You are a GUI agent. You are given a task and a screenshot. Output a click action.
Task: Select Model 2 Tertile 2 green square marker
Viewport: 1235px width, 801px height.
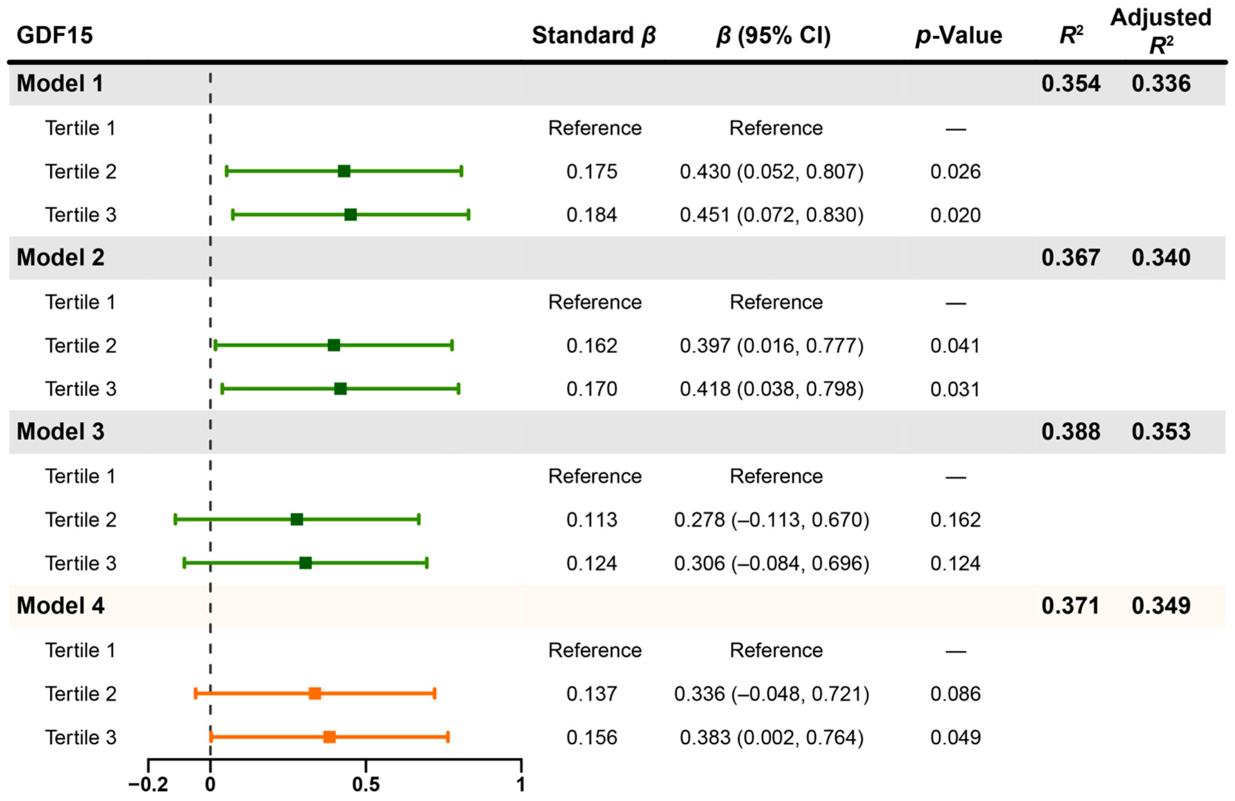(334, 345)
